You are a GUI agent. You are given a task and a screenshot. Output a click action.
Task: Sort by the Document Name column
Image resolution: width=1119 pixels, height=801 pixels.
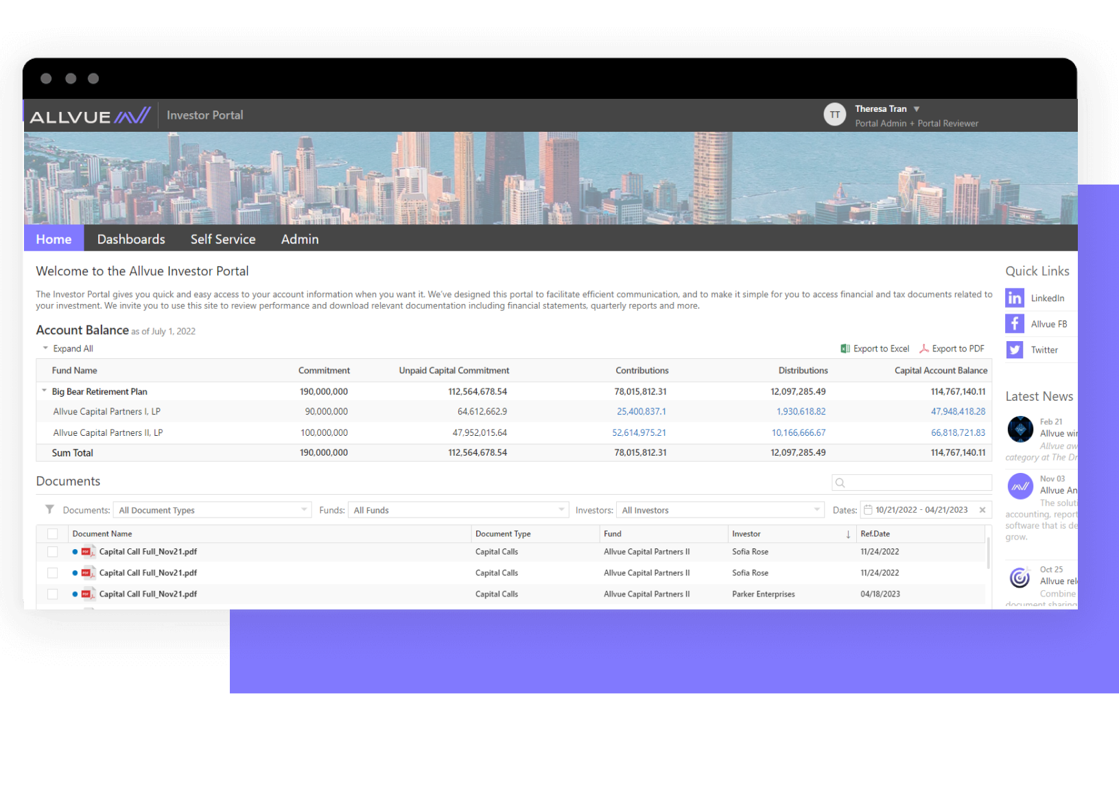pos(102,534)
